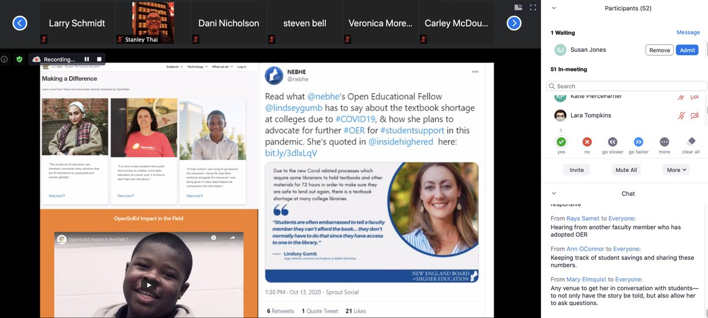Viewport: 708px width, 318px height.
Task: Open 'more' nonverbal feedback options
Action: pos(664,141)
